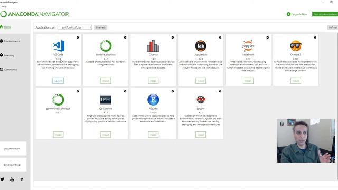The image size is (338, 190).
Task: Install Jupyter Notebook
Action: coord(248,81)
